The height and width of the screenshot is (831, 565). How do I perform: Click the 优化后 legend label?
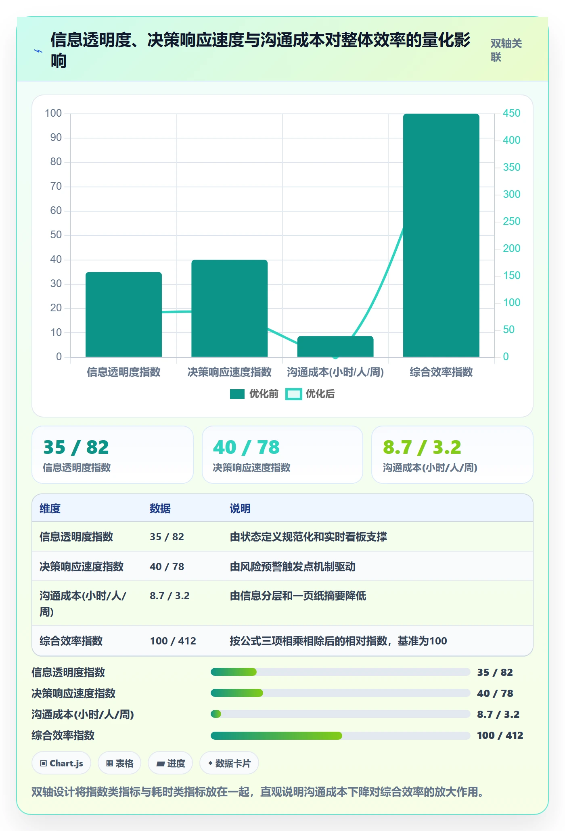320,394
